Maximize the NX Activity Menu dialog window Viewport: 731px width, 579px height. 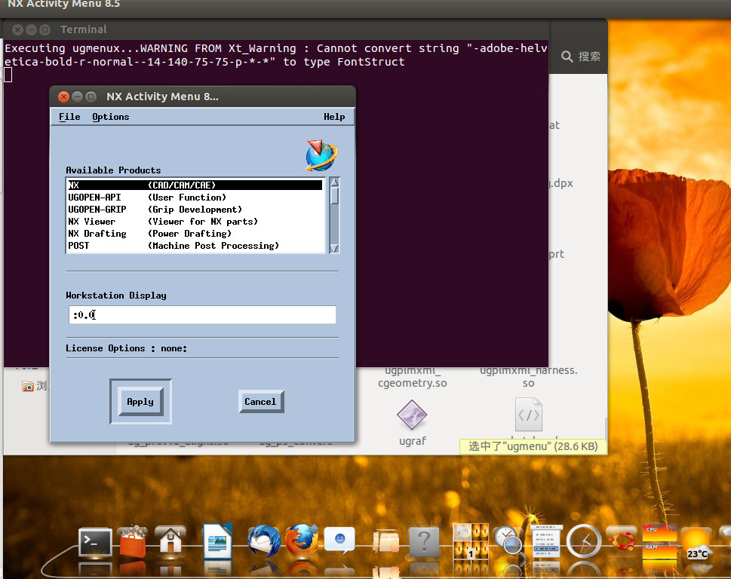[91, 96]
